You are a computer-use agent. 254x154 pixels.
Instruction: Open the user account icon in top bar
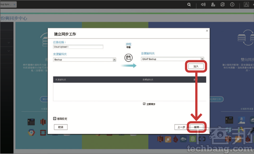(246, 4)
